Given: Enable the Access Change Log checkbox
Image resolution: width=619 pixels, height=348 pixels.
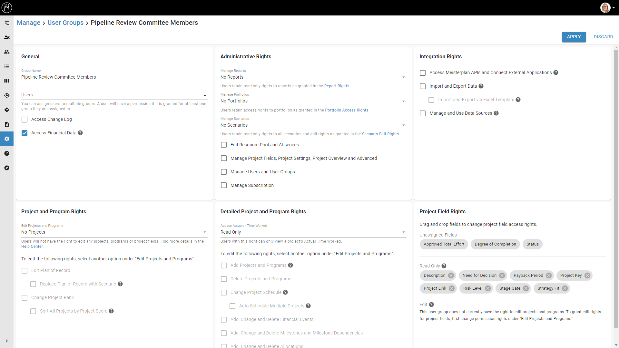Looking at the screenshot, I should click(x=25, y=120).
